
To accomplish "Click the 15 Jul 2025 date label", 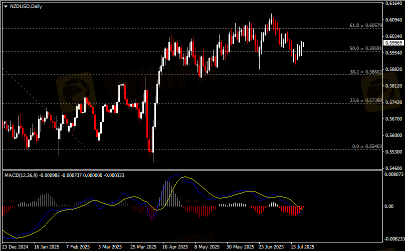I will (303, 247).
